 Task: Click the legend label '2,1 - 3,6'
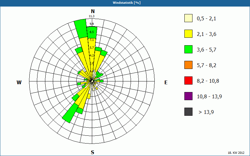(x=207, y=34)
